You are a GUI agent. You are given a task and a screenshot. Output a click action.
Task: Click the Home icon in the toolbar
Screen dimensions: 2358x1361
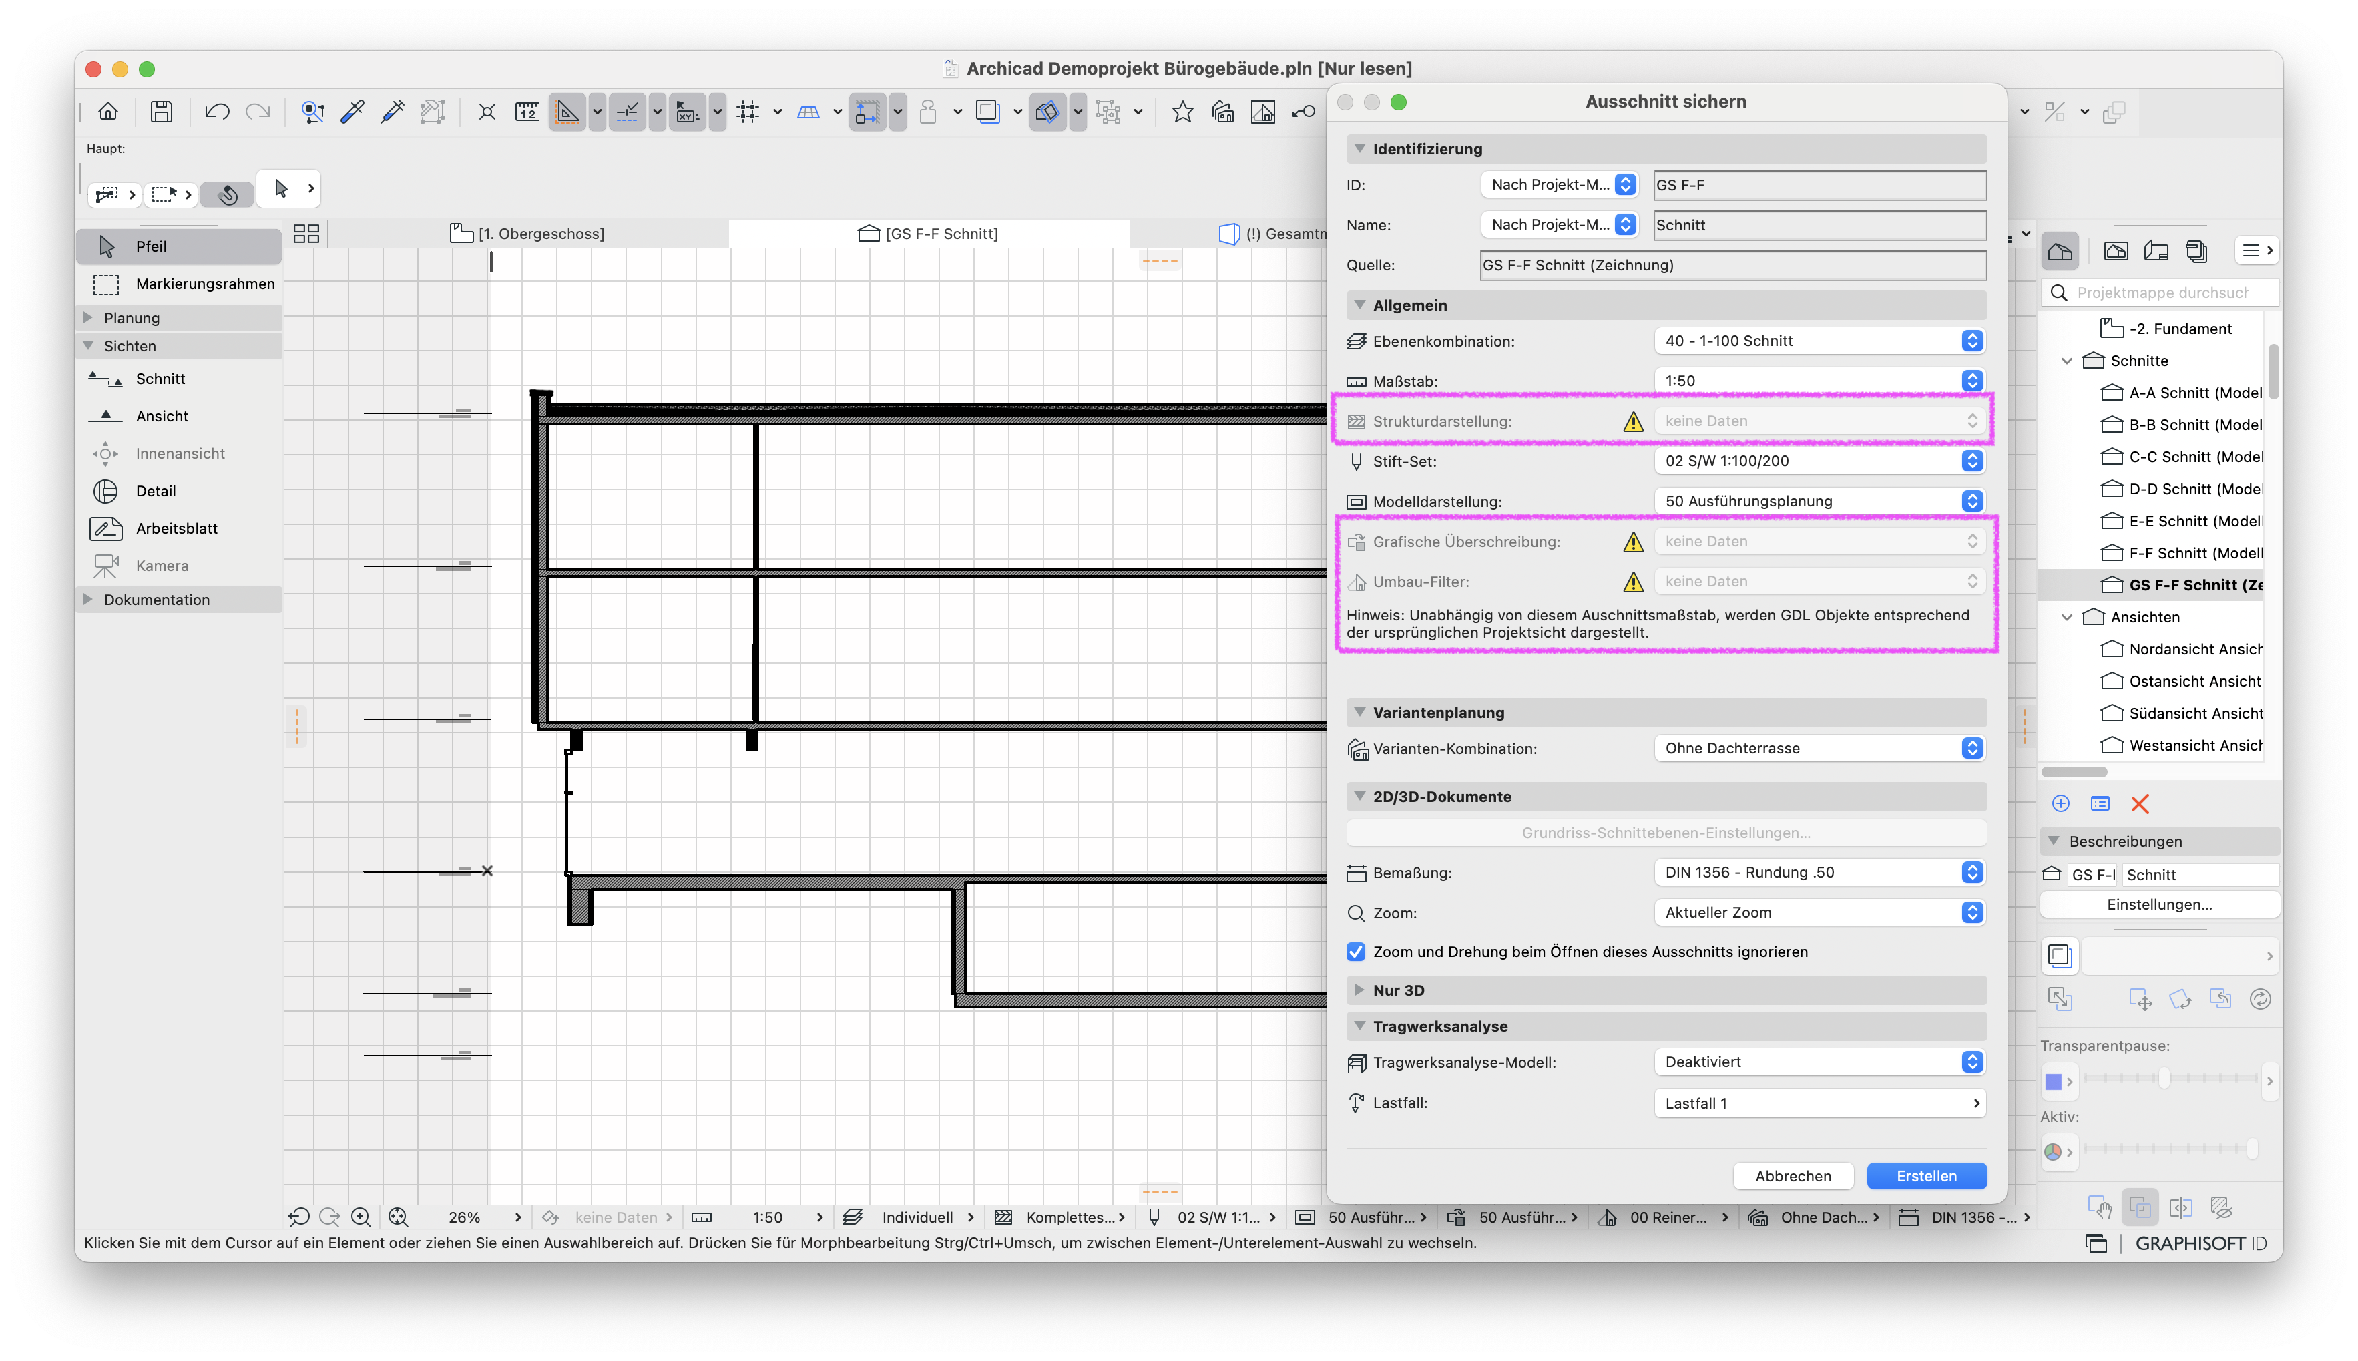click(108, 112)
